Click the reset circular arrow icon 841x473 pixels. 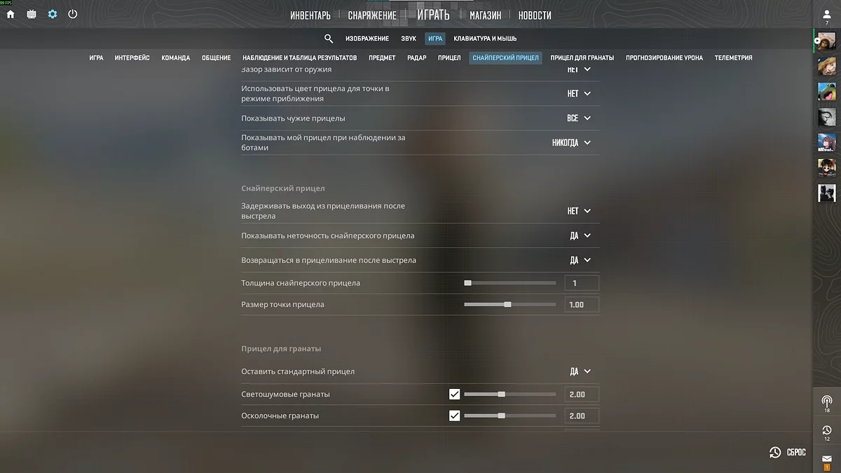(775, 453)
